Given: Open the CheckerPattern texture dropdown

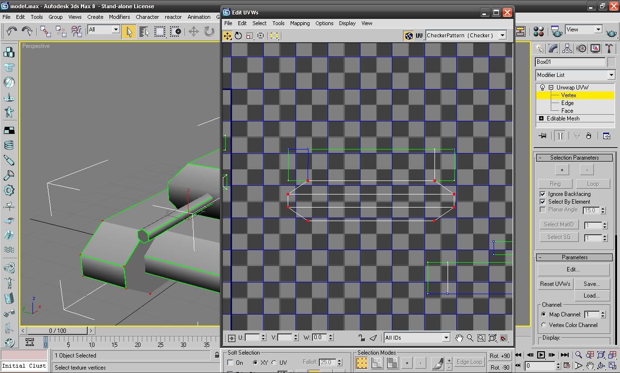Looking at the screenshot, I should point(502,35).
